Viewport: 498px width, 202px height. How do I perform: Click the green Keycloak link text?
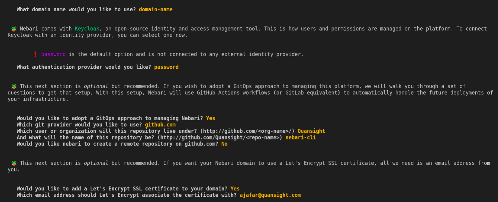tap(87, 29)
